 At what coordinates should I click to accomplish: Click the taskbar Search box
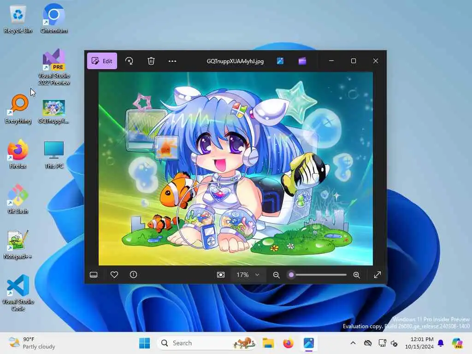coord(207,343)
